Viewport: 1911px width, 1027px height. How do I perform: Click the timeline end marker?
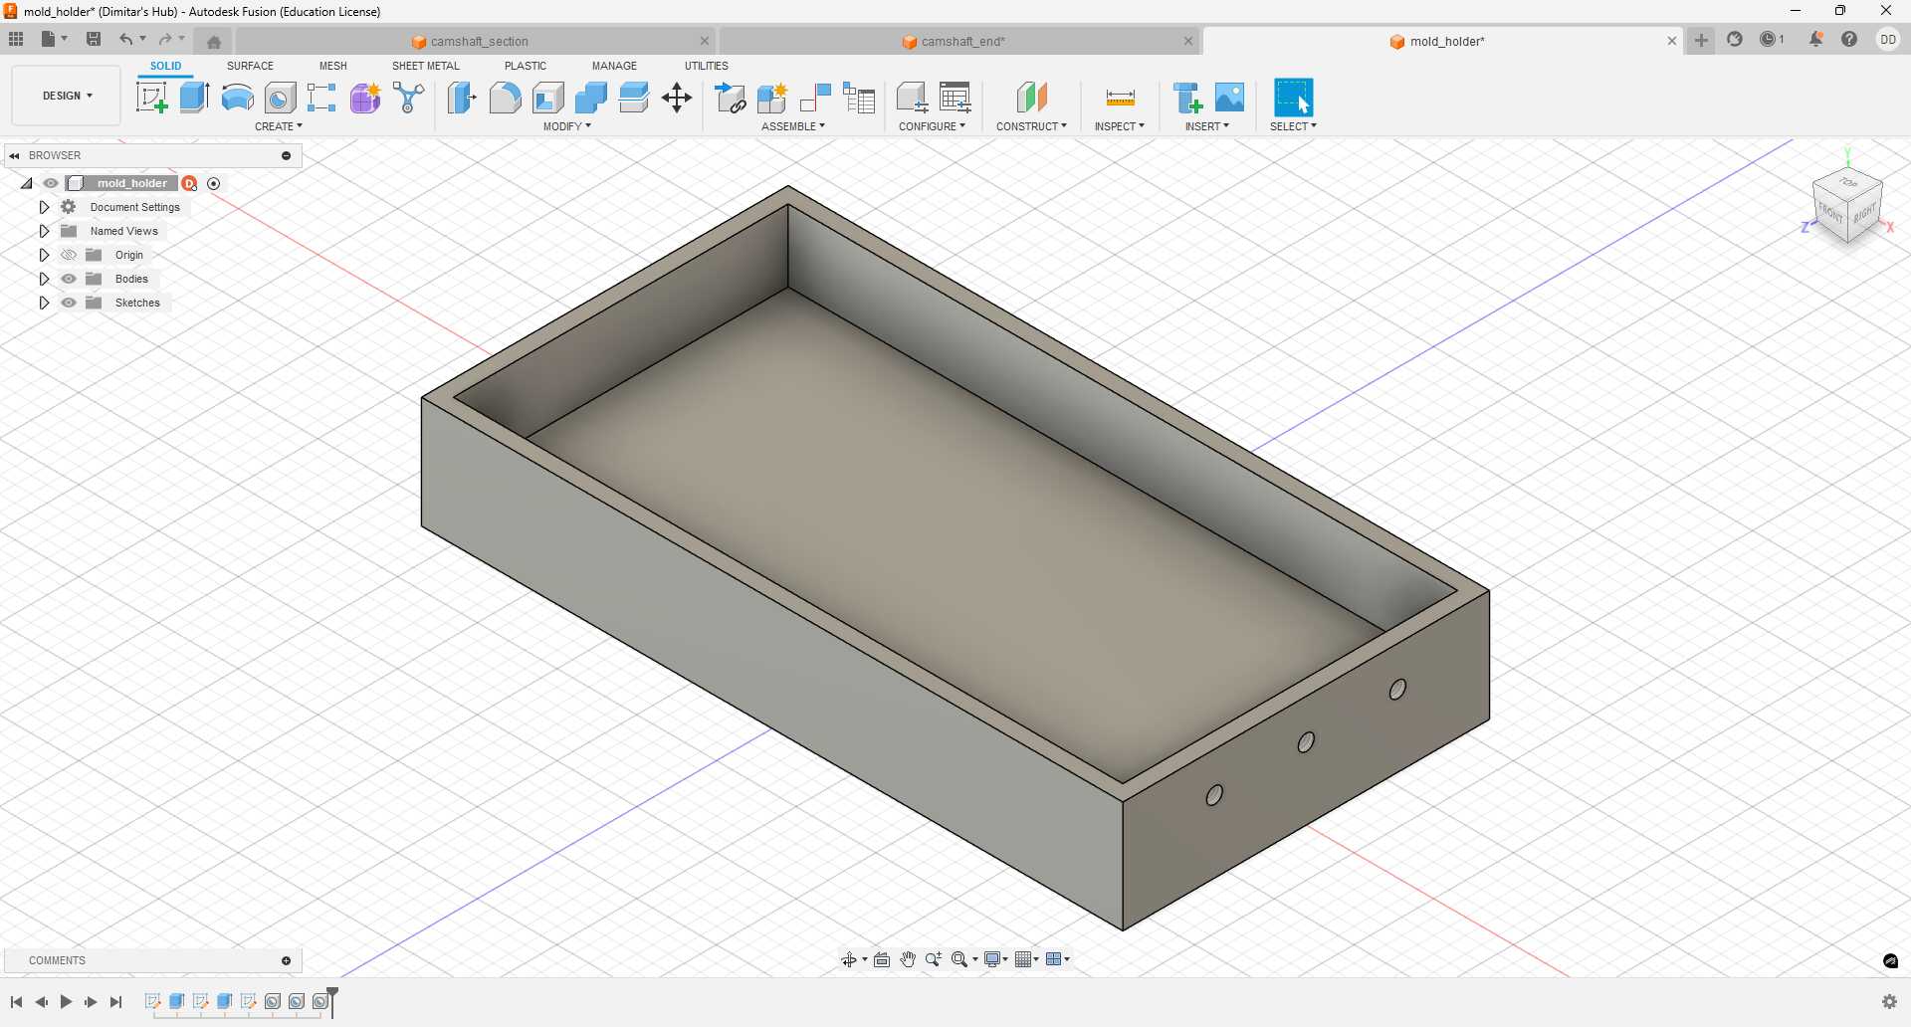(332, 995)
